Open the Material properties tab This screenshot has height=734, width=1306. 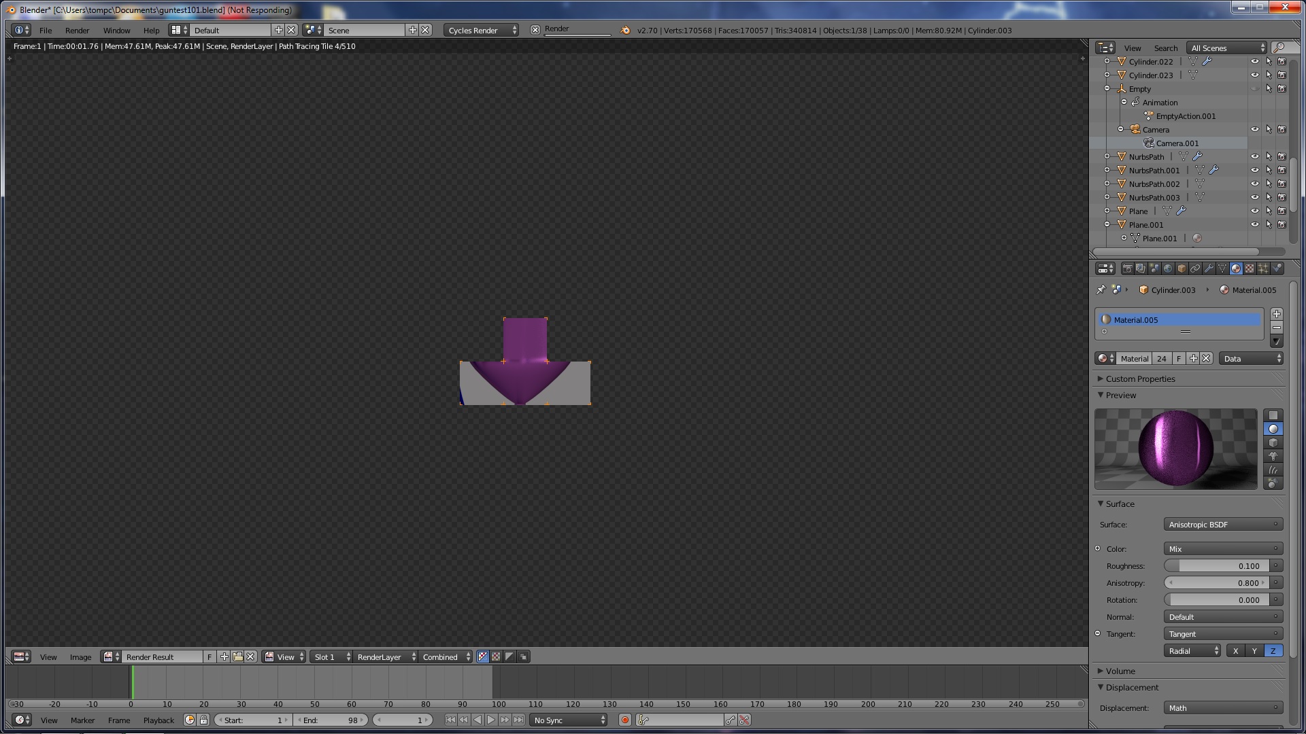(x=1236, y=268)
